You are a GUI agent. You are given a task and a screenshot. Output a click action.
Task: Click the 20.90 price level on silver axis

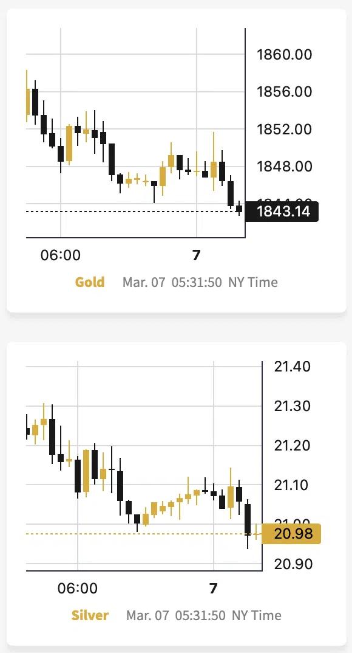pyautogui.click(x=292, y=564)
